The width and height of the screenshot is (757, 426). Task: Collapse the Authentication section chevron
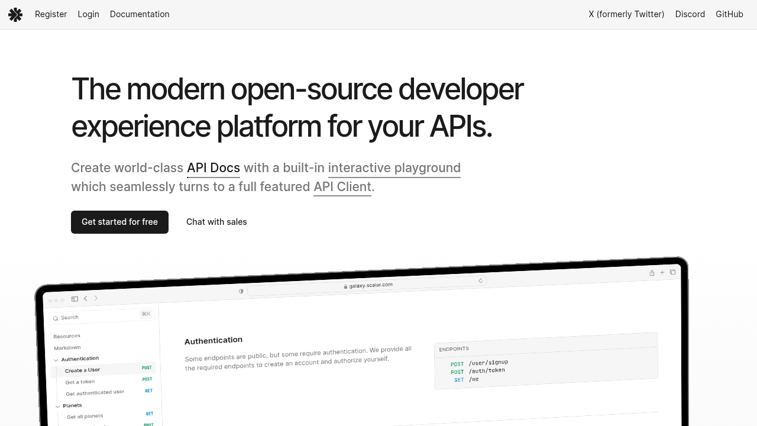(56, 360)
